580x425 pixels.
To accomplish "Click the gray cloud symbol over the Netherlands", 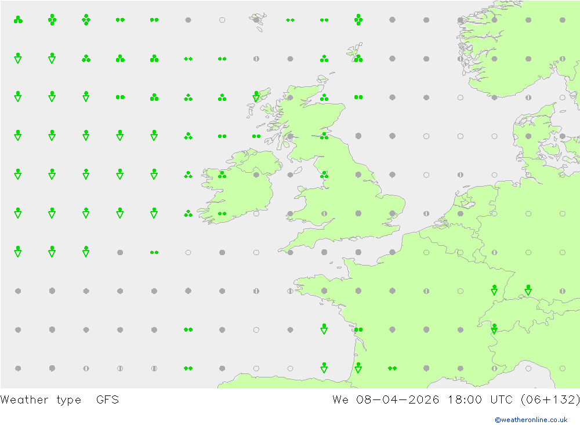I will point(460,213).
